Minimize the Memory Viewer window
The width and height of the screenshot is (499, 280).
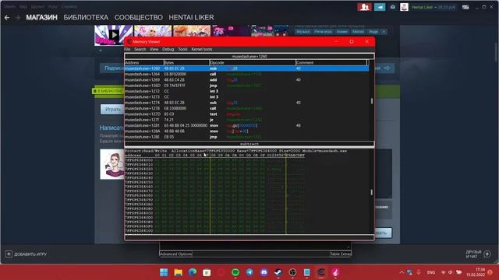[336, 41]
